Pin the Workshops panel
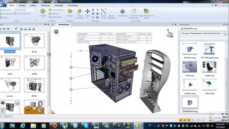Viewport: 229px width, 129px height. click(224, 25)
